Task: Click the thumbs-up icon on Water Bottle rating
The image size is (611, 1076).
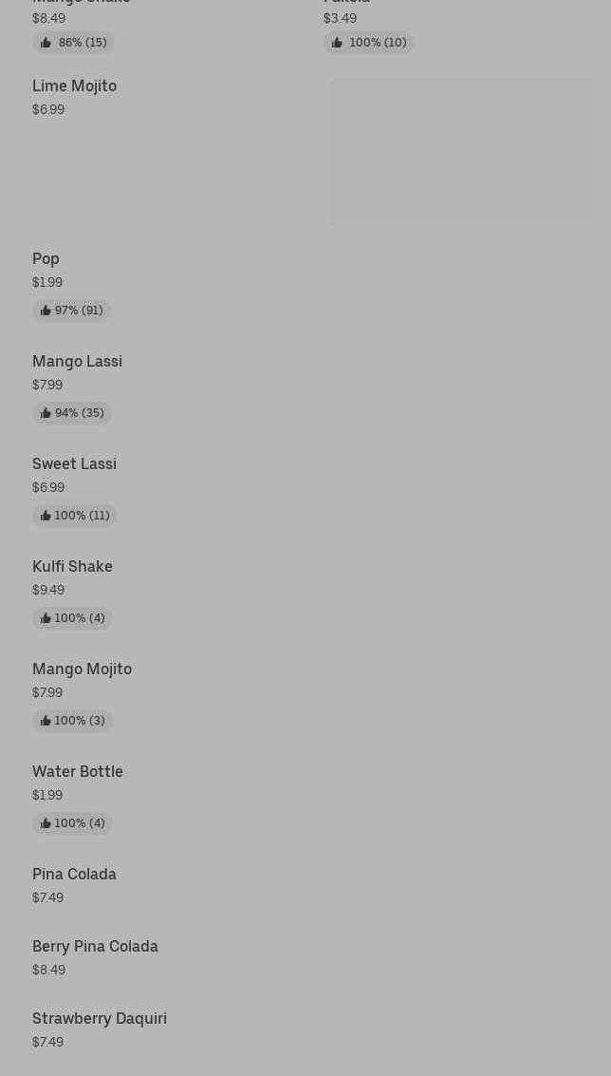Action: coord(46,823)
